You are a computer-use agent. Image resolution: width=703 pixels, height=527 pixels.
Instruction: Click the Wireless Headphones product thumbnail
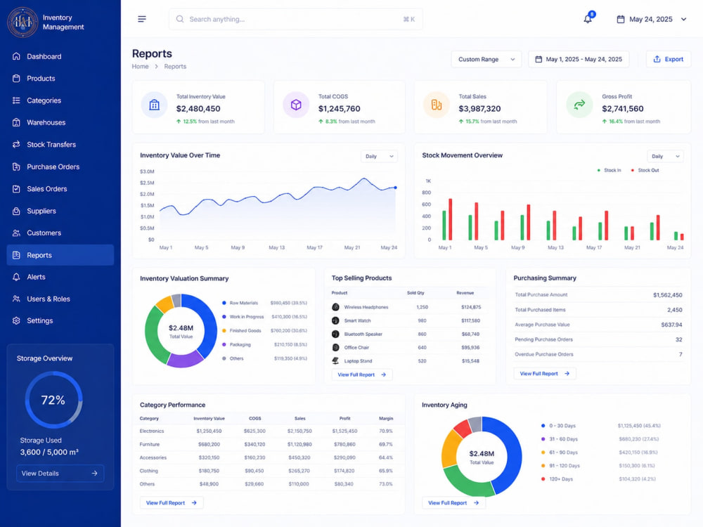335,307
